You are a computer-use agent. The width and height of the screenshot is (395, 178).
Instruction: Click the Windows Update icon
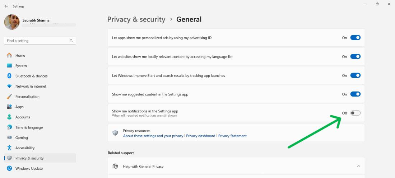coord(9,169)
